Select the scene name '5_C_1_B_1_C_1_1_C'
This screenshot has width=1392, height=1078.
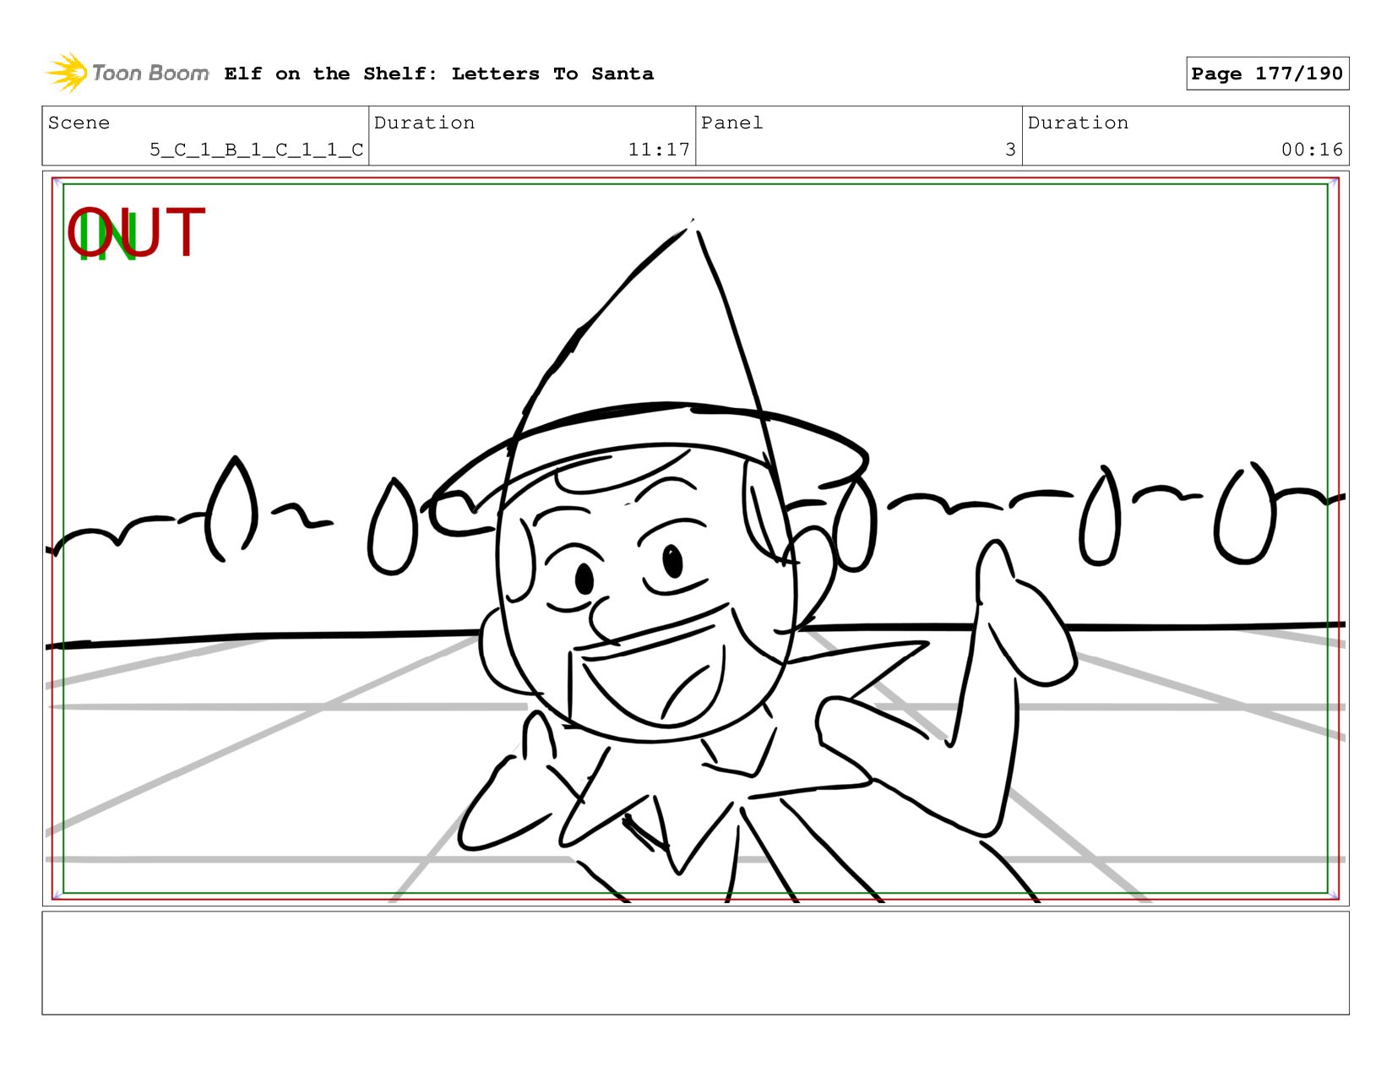pos(256,150)
